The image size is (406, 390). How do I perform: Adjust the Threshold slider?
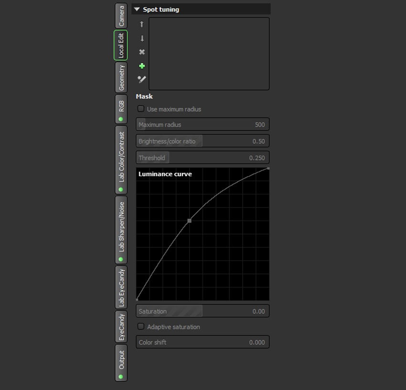click(x=203, y=158)
